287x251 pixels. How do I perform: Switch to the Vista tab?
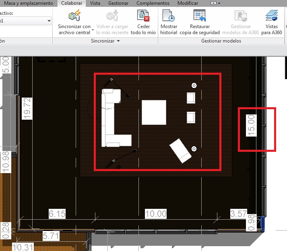click(95, 3)
